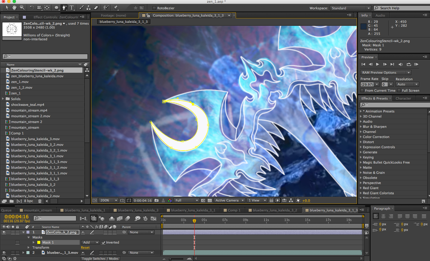Click Toggle Switches / Modes button
This screenshot has width=430, height=261.
[x=100, y=259]
